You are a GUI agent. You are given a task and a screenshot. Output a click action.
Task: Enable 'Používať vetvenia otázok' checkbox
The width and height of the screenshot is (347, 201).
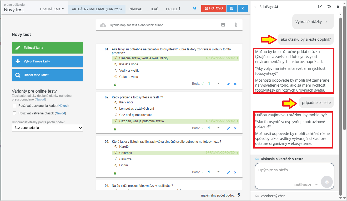(14, 113)
